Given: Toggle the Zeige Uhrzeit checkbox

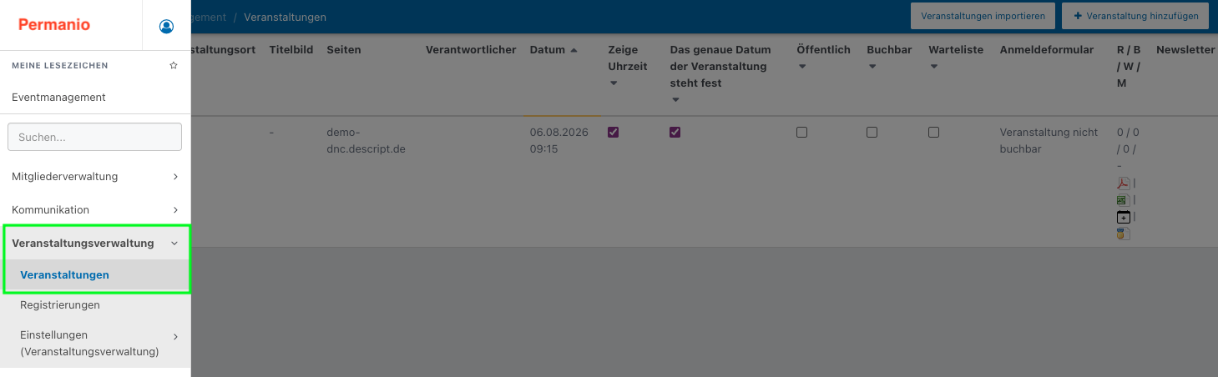Looking at the screenshot, I should (x=614, y=132).
